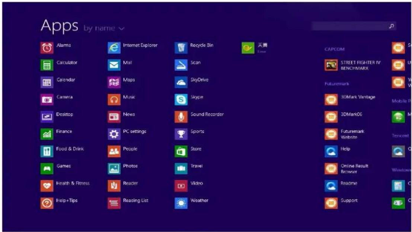This screenshot has width=412, height=232.
Task: Launch 3DMark06
Action: tap(331, 117)
